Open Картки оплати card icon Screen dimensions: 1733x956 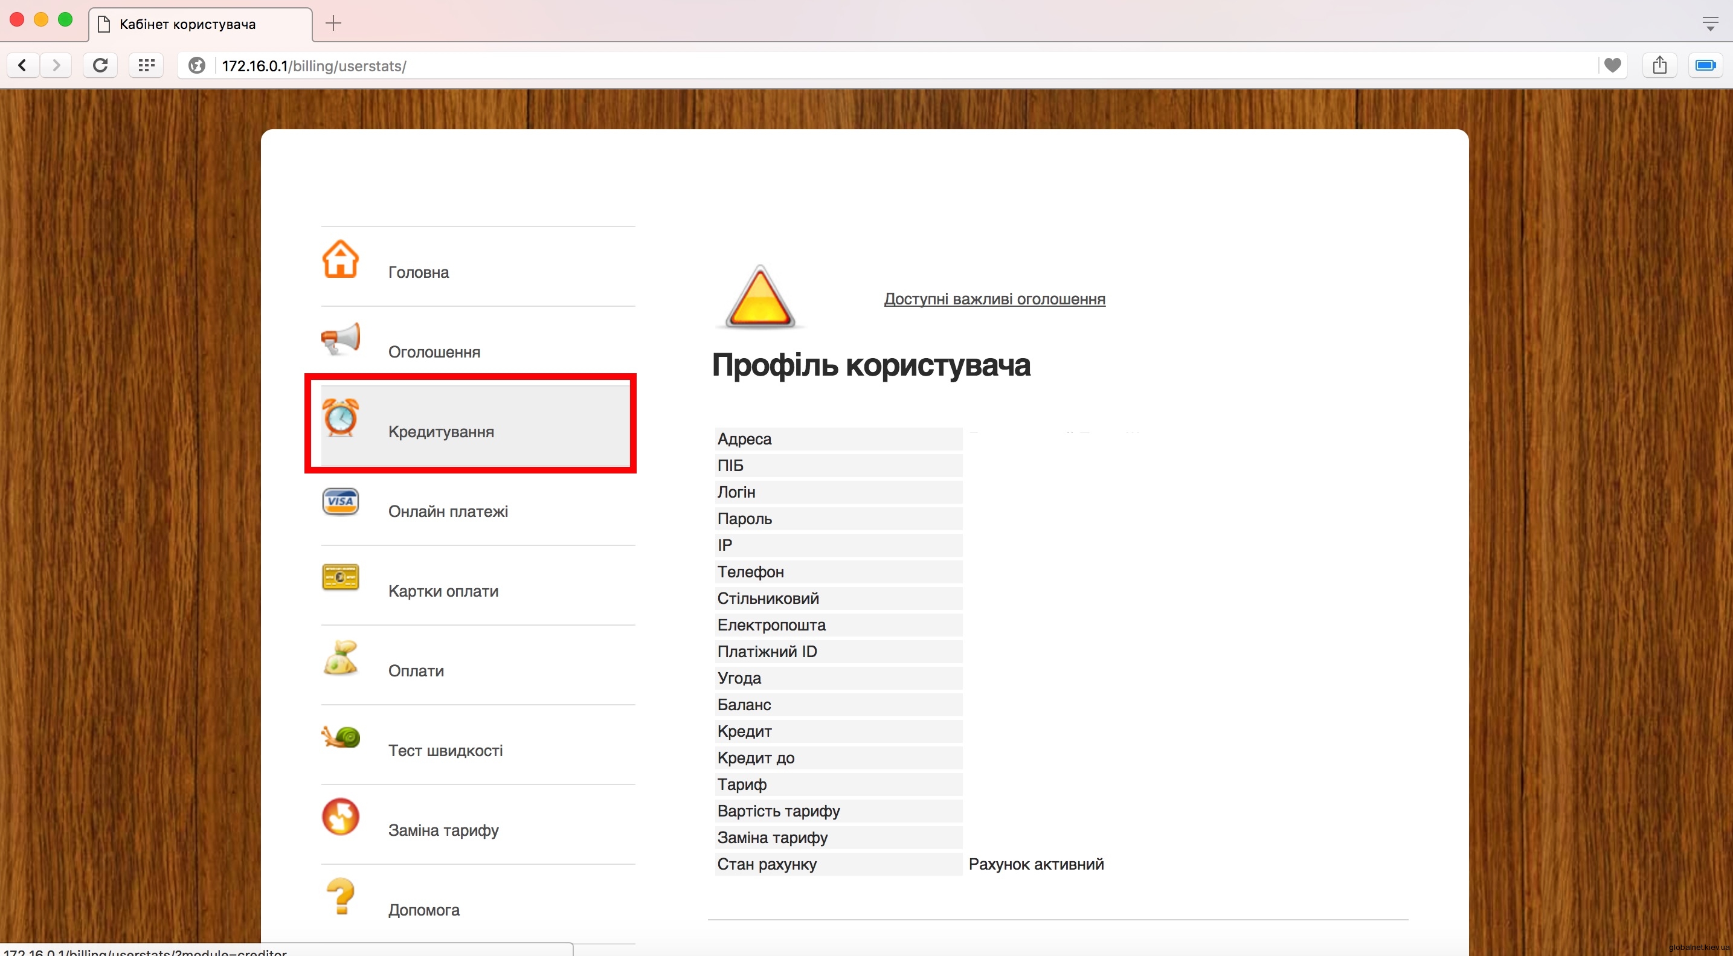(x=341, y=577)
